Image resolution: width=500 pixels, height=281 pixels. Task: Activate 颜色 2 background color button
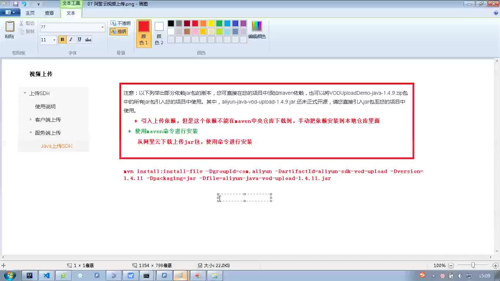(x=159, y=33)
